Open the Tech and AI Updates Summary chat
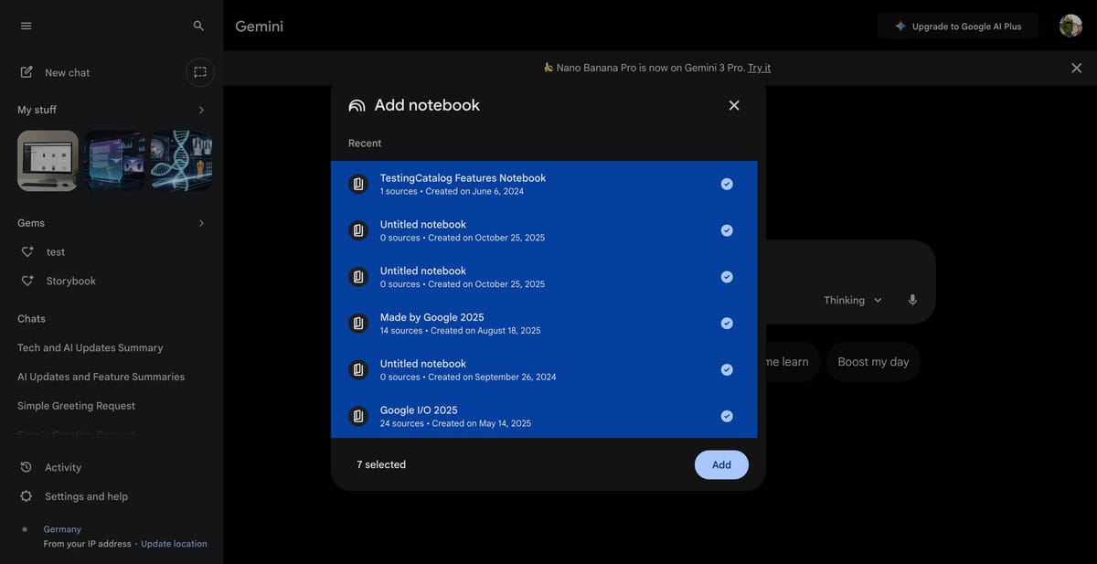Image resolution: width=1097 pixels, height=564 pixels. tap(91, 347)
